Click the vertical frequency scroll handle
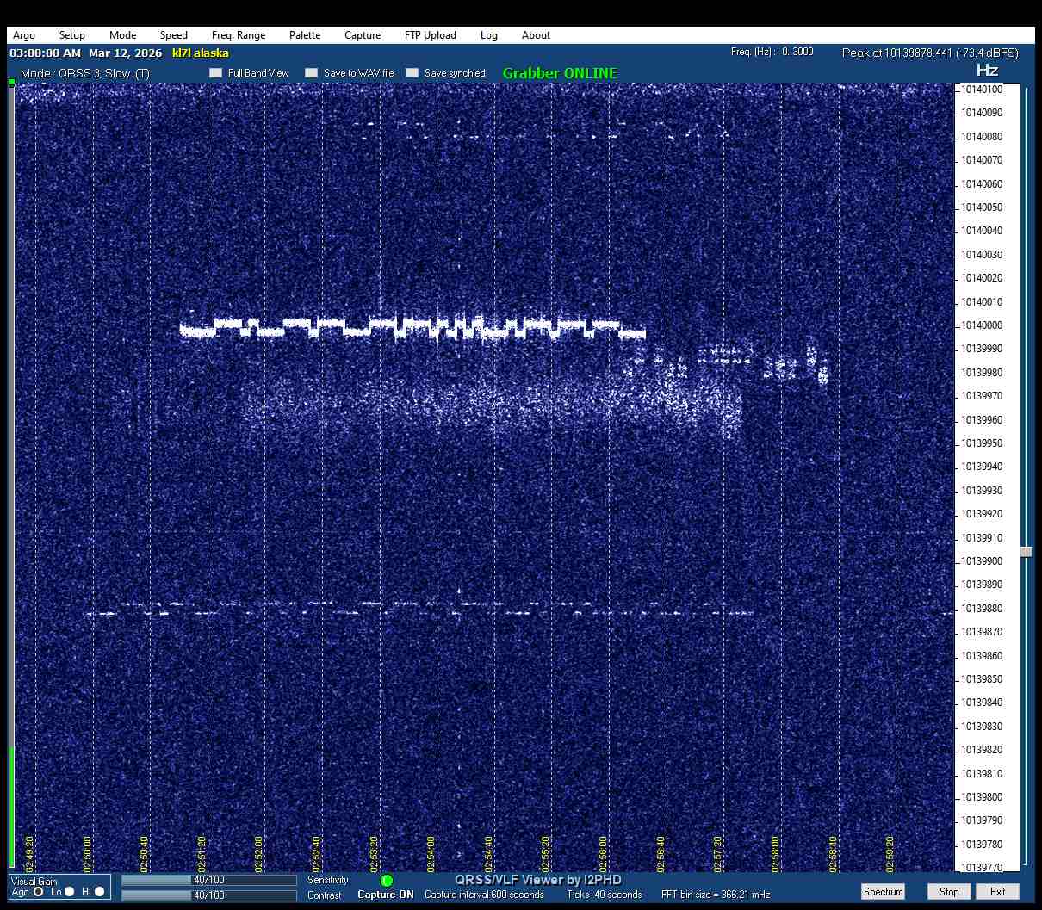 (x=1026, y=552)
